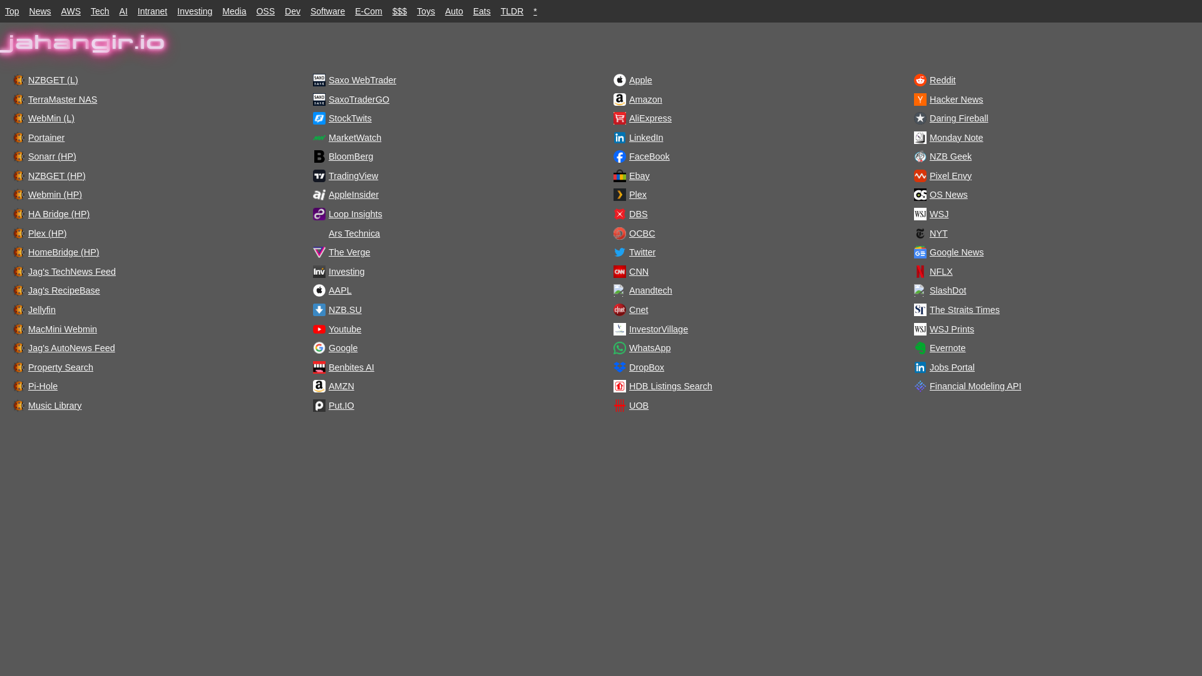Click the Google G logo icon

click(319, 348)
